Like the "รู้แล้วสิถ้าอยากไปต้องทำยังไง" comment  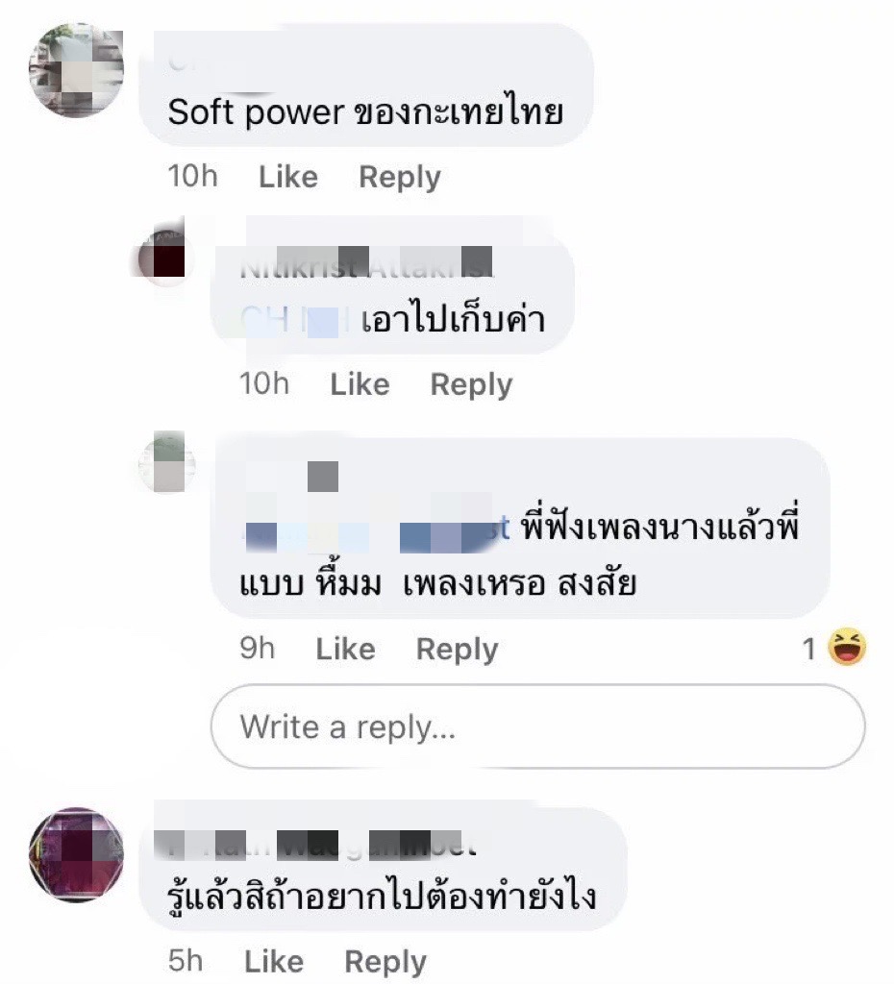click(274, 961)
